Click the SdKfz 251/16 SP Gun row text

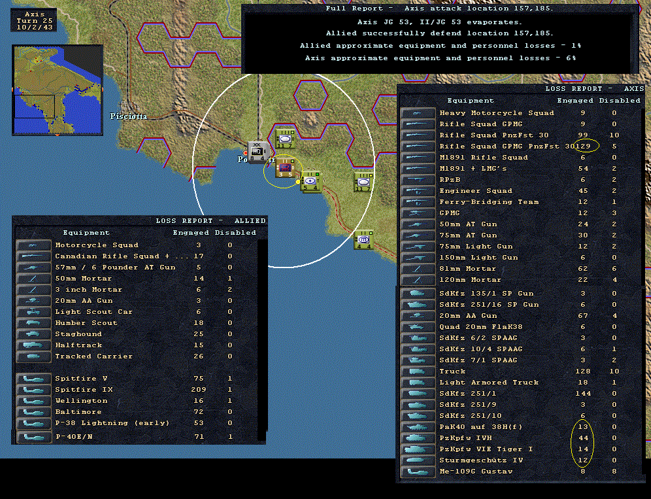[x=489, y=305]
